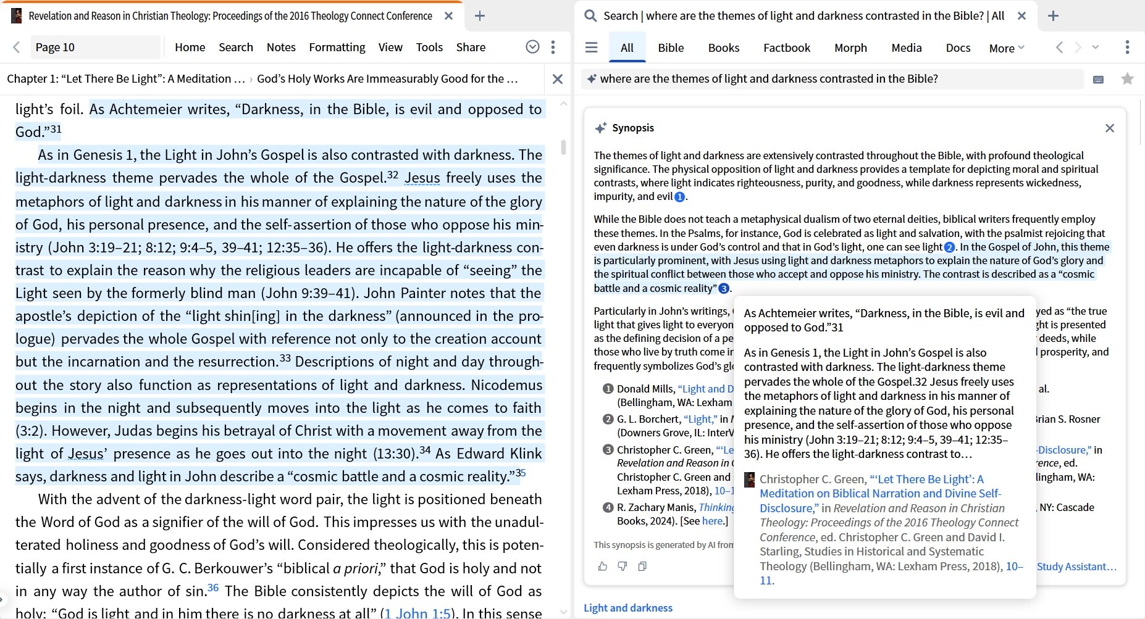Select the All search tab

point(627,48)
